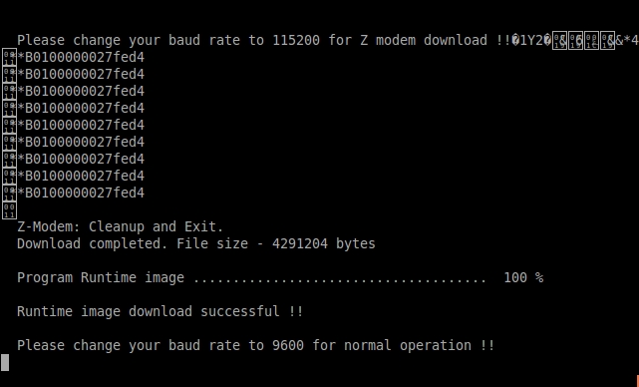Click the 9600 baud rate value
Screen dimensions: 639x387
point(288,345)
